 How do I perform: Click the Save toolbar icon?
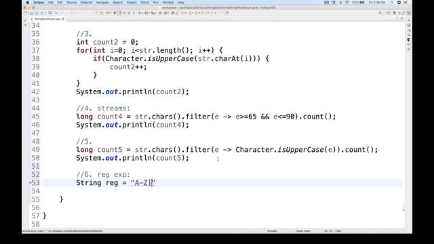coord(32,13)
